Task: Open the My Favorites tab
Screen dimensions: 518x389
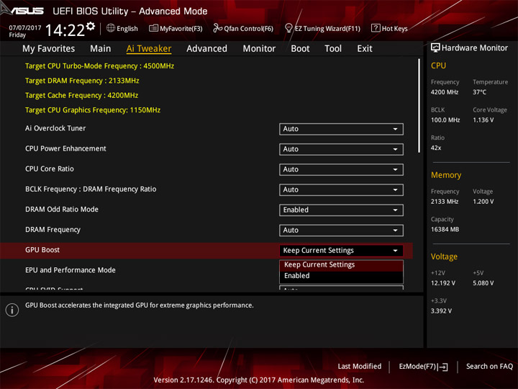Action: click(49, 49)
